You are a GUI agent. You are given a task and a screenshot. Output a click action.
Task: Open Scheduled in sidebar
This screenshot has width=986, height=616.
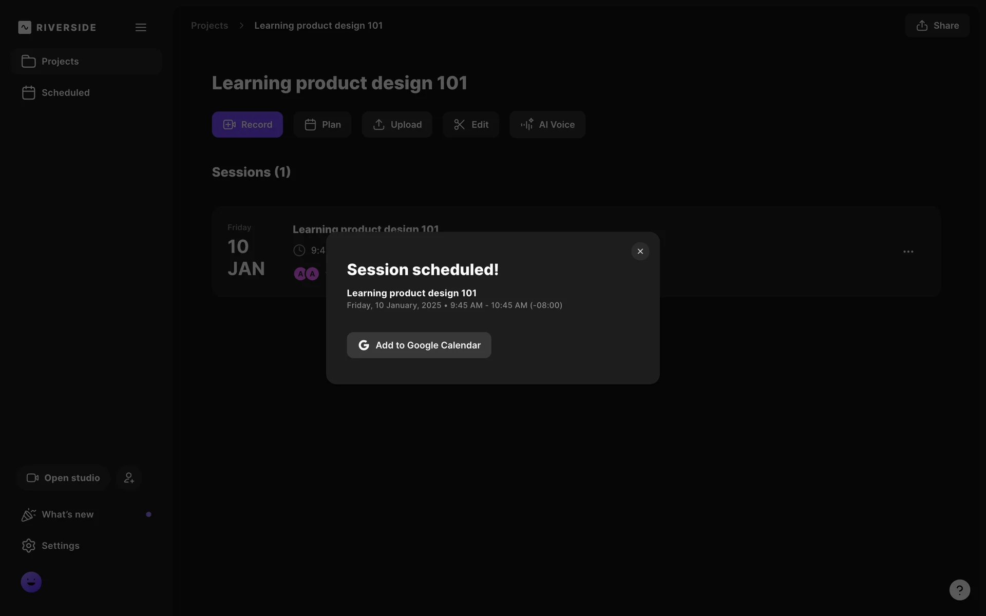65,93
